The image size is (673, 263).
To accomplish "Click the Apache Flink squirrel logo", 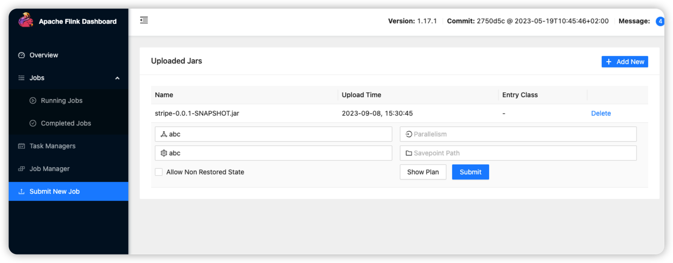I will tap(25, 20).
